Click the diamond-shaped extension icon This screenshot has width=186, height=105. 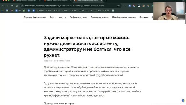click(148, 6)
